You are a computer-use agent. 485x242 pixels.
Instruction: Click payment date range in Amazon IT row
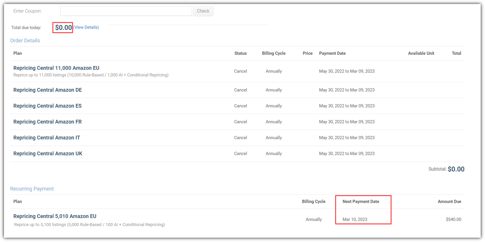347,138
